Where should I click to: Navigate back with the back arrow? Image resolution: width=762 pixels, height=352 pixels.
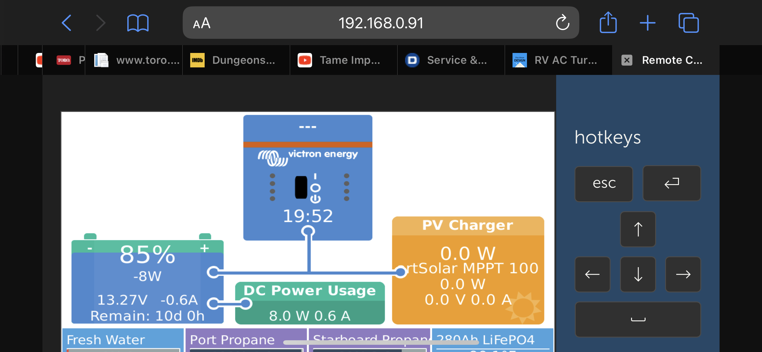point(66,23)
